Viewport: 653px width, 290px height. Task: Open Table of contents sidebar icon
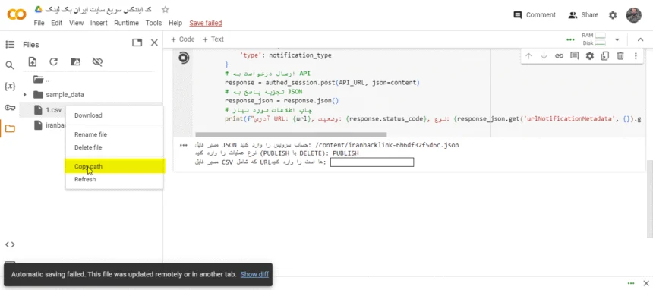tap(10, 44)
